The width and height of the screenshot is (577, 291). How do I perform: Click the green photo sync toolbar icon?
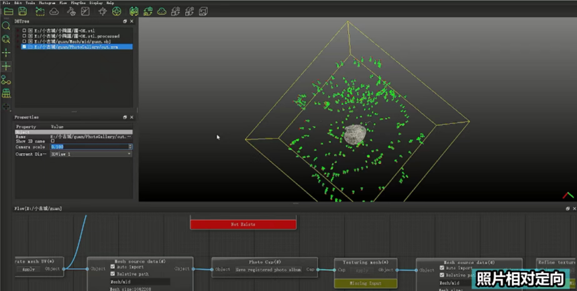tap(148, 11)
